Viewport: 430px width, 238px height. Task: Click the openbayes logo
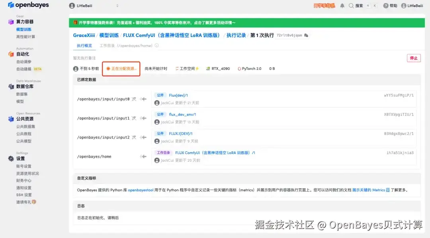[28, 5]
